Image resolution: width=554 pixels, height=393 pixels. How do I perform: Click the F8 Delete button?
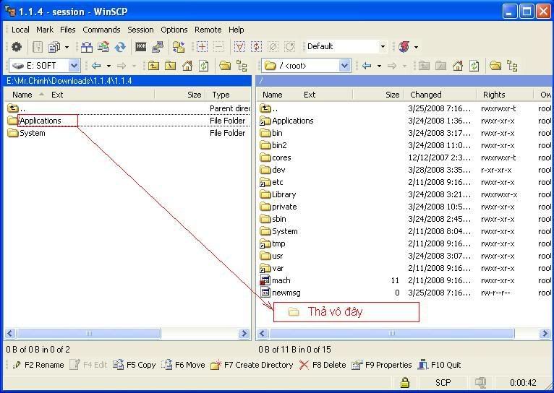(323, 365)
